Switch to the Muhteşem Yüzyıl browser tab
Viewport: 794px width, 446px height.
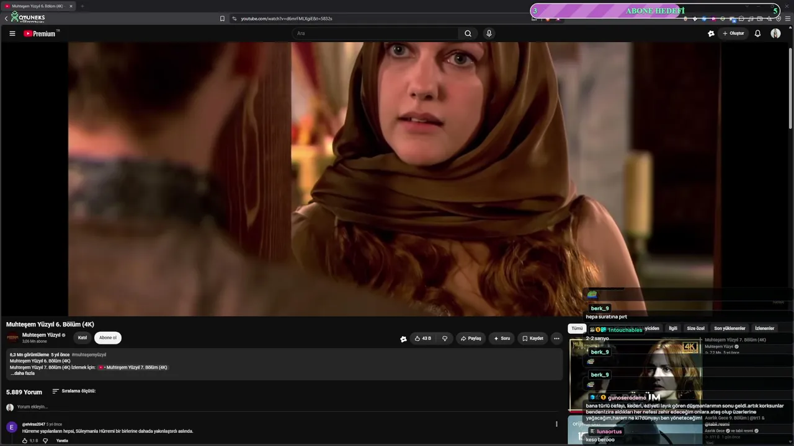coord(38,6)
